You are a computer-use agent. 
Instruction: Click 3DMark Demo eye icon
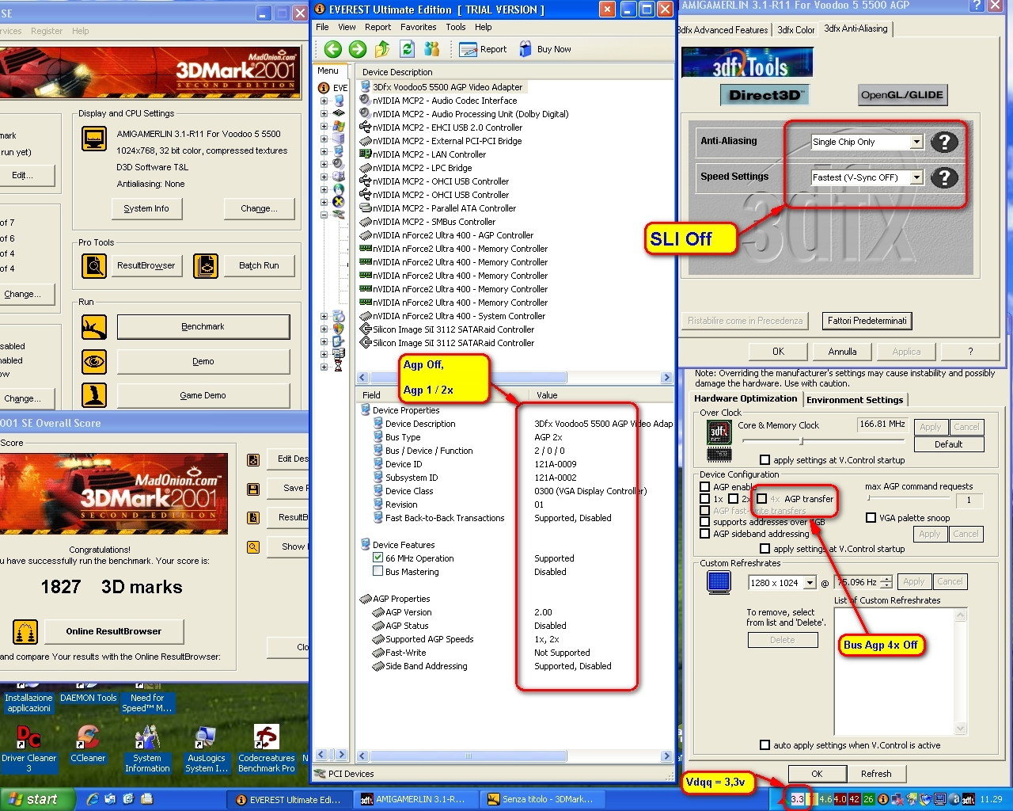click(94, 361)
